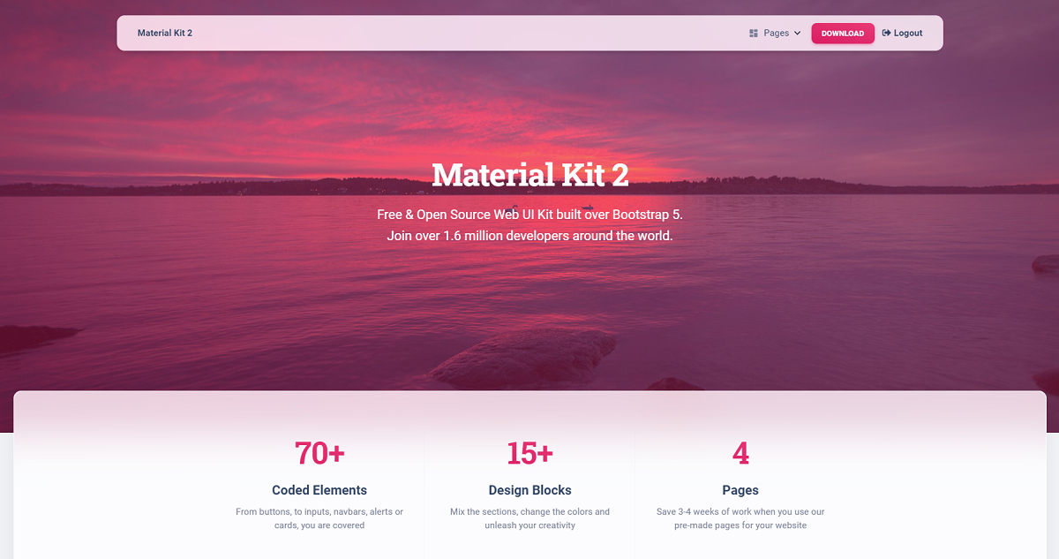Click the Pages heading under the 4 counter
The width and height of the screenshot is (1059, 559).
click(x=740, y=490)
